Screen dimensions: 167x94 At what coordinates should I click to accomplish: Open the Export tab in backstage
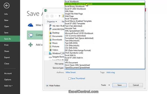[7, 57]
